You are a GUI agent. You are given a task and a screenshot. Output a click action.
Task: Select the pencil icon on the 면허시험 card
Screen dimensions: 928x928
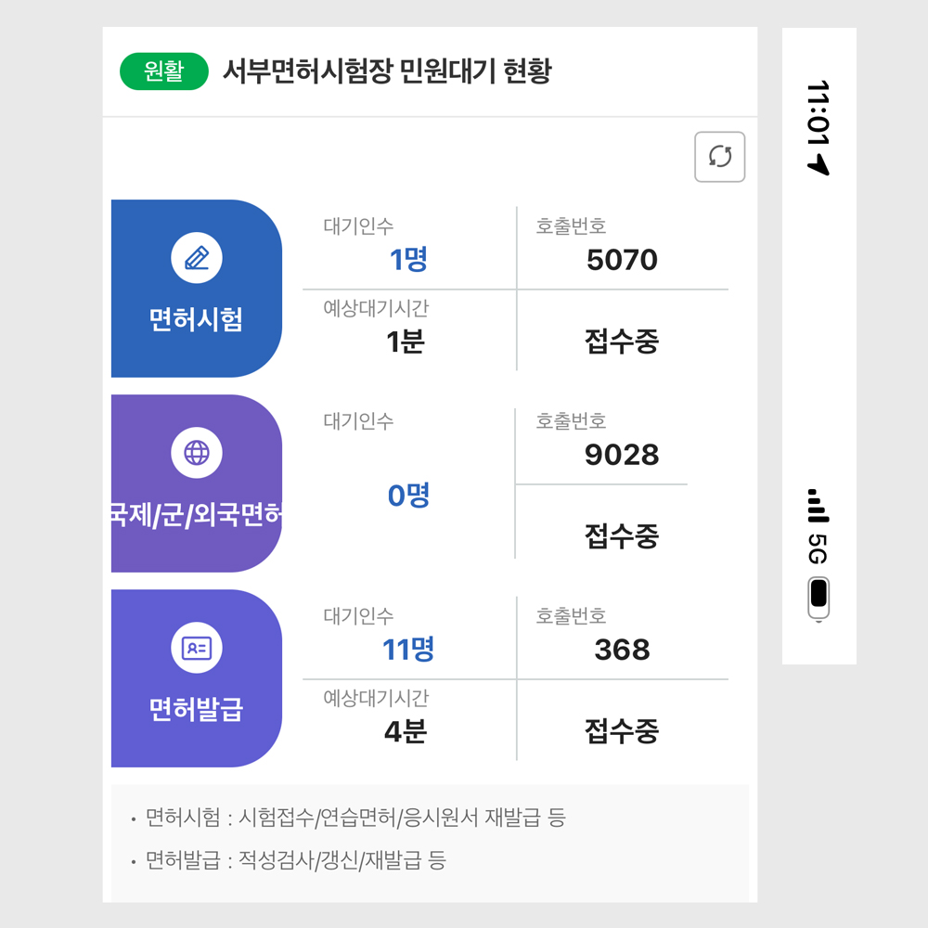(x=195, y=258)
